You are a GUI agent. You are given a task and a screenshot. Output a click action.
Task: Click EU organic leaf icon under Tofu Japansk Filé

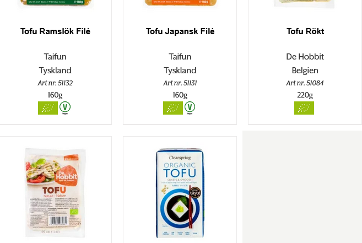pos(173,108)
